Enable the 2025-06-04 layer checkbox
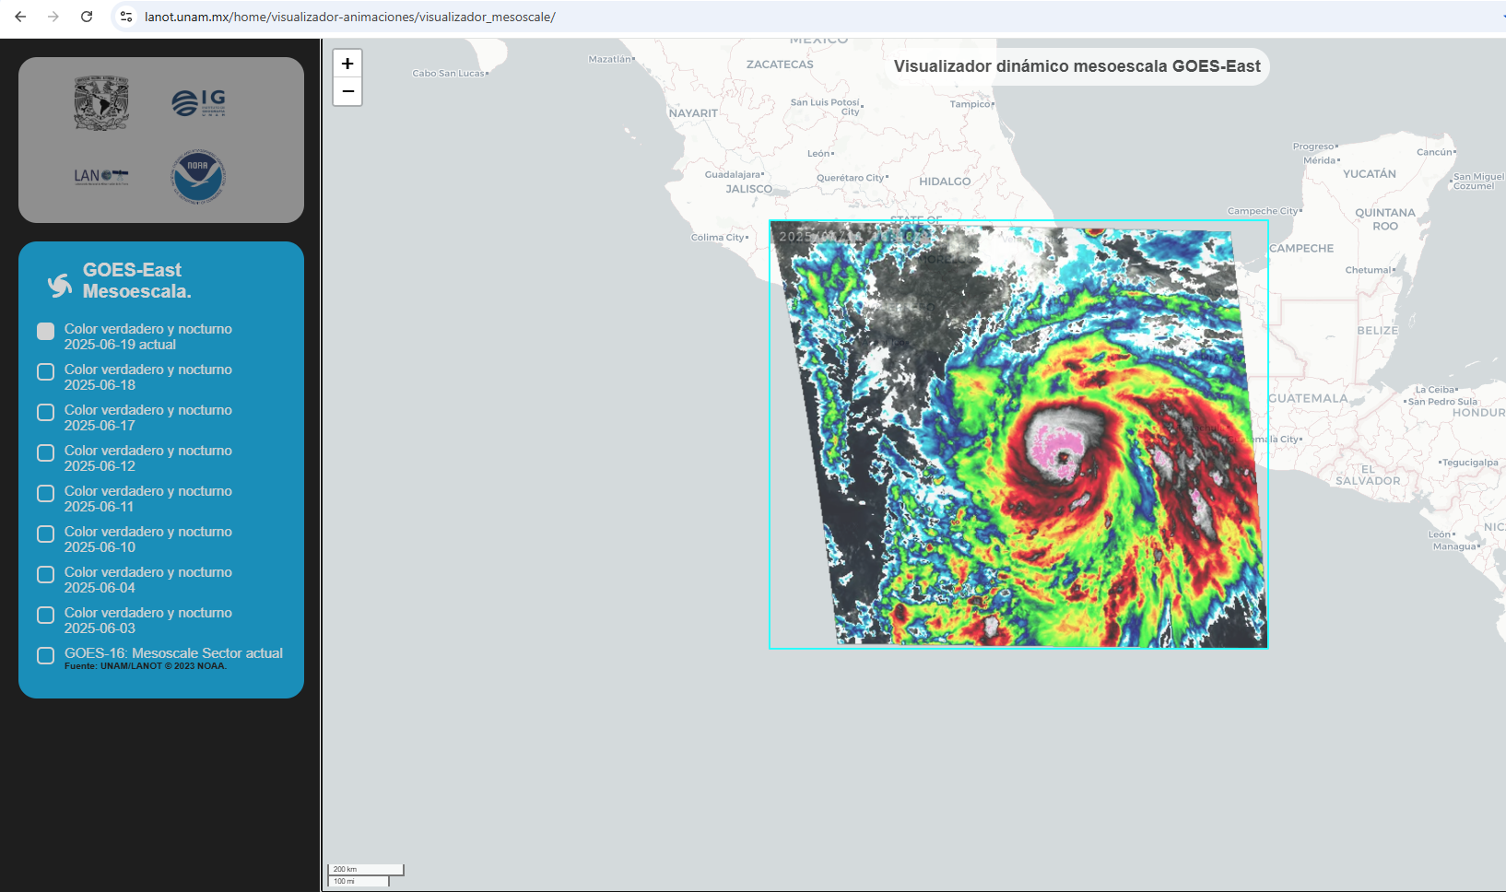This screenshot has height=892, width=1506. (x=45, y=574)
